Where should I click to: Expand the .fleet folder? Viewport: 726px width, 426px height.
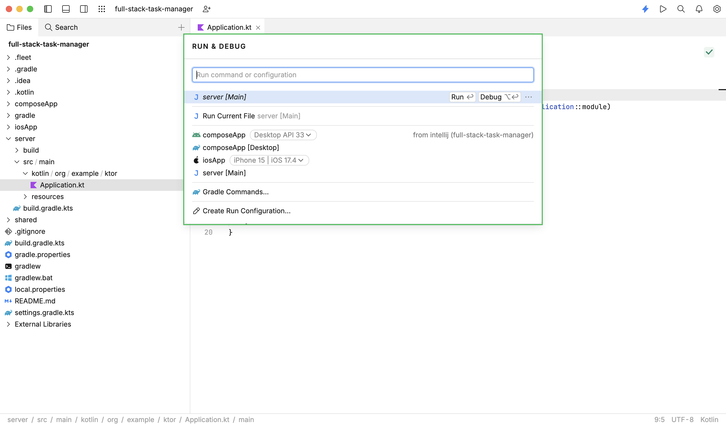coord(8,58)
